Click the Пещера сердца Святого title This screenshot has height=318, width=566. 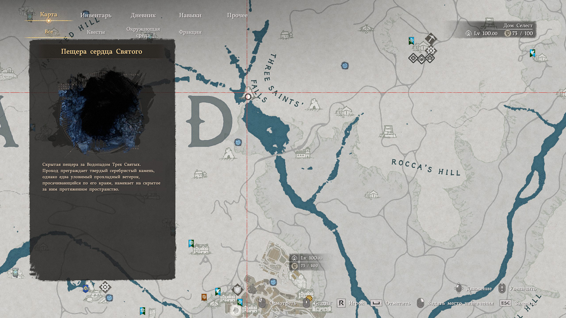coord(101,52)
